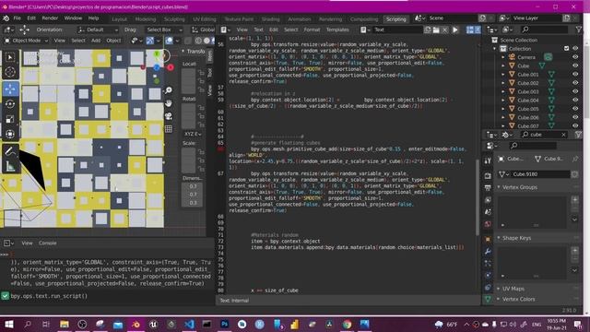Select the Select Box tool in viewport toolbar
The width and height of the screenshot is (590, 332).
pyautogui.click(x=10, y=57)
